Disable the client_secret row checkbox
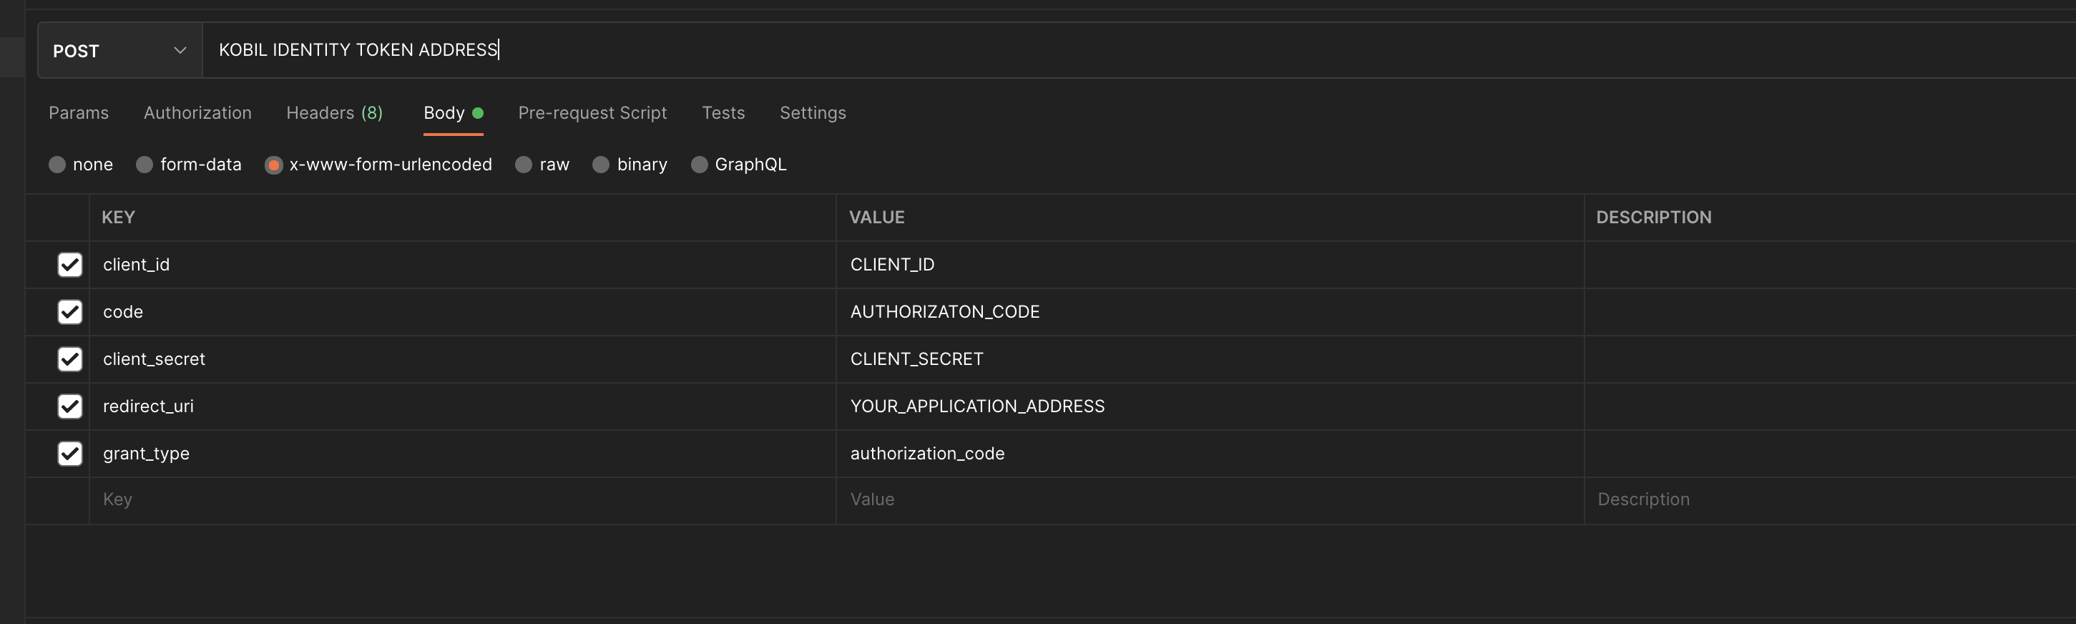The image size is (2076, 624). pos(70,359)
